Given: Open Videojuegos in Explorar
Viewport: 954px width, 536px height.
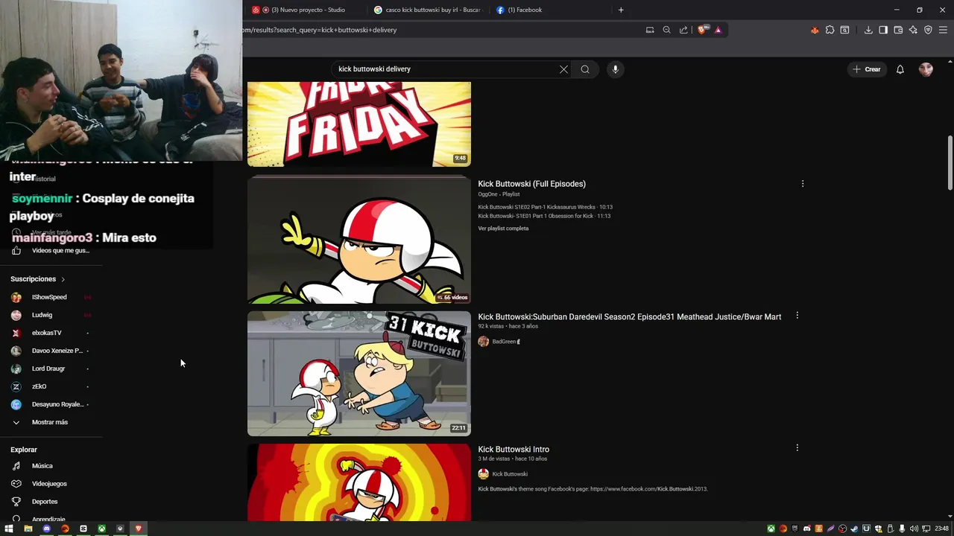Looking at the screenshot, I should tap(51, 484).
